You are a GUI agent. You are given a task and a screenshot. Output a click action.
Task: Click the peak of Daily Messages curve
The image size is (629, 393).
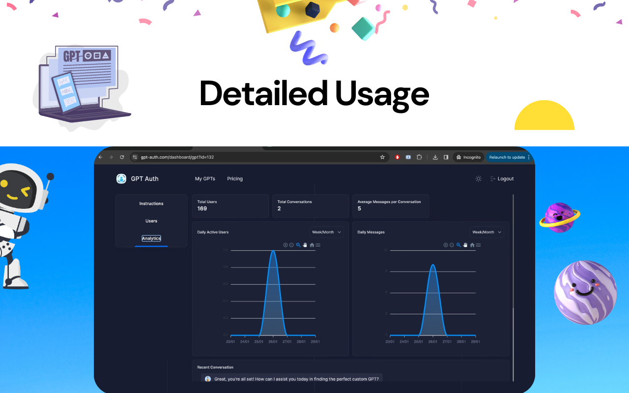point(432,265)
